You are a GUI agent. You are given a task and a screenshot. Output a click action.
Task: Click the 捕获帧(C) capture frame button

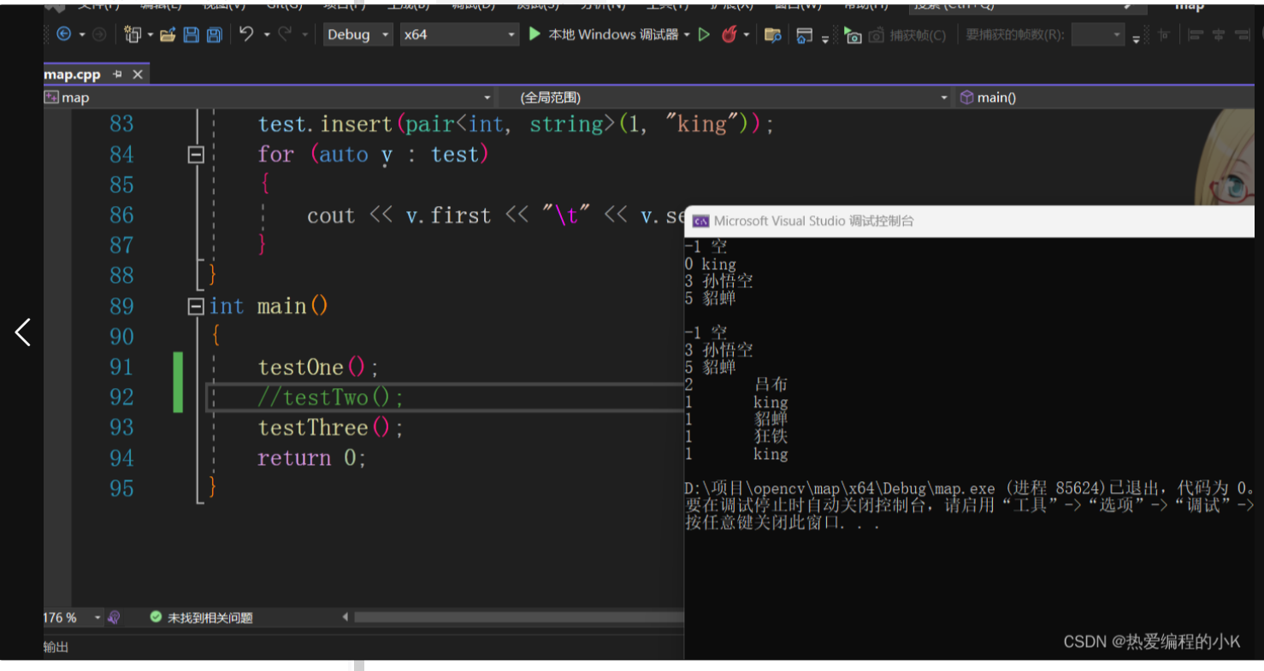pyautogui.click(x=907, y=35)
